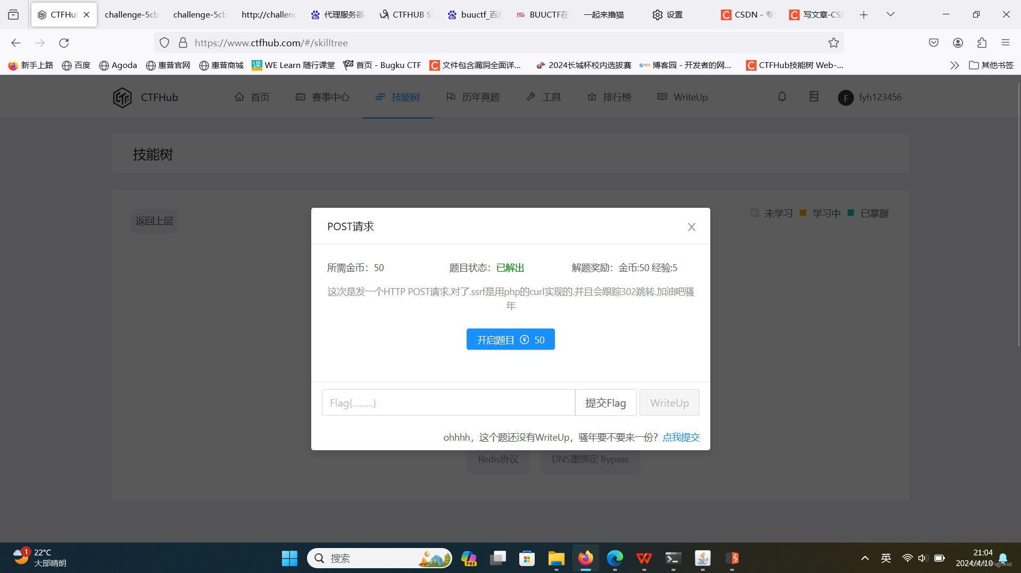Open Microsoft Edge from the taskbar
Screen dimensions: 1021x573
tap(615, 558)
